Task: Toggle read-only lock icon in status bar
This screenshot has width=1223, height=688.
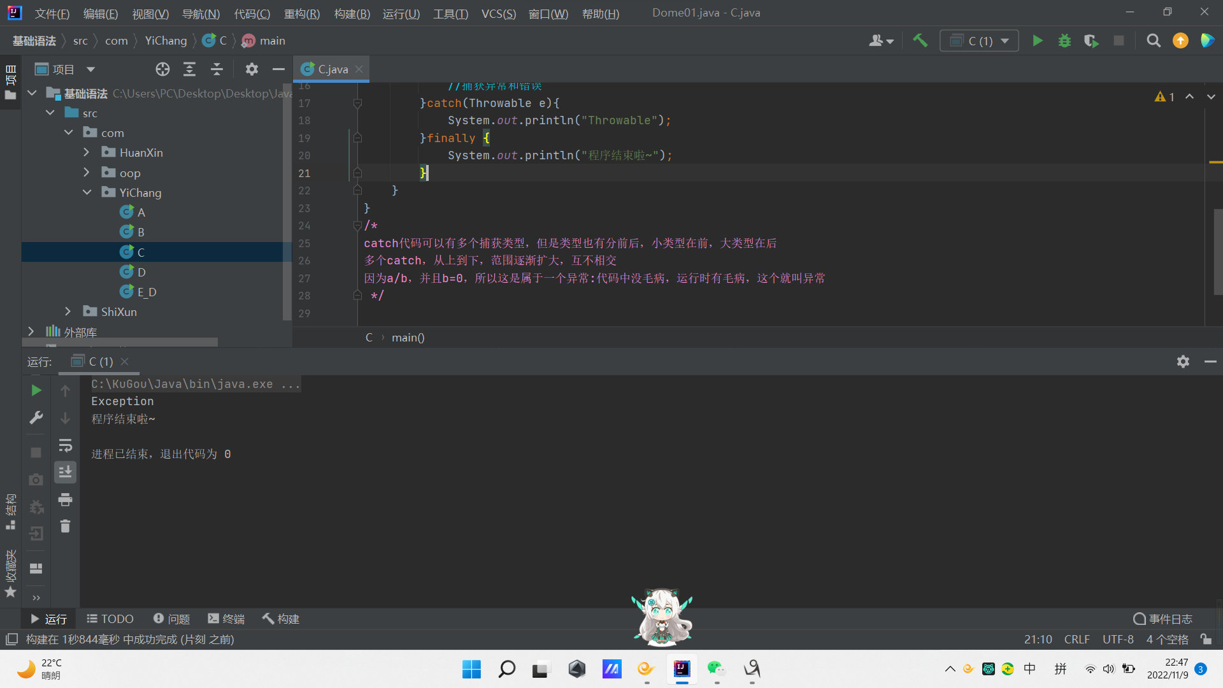Action: [1206, 639]
